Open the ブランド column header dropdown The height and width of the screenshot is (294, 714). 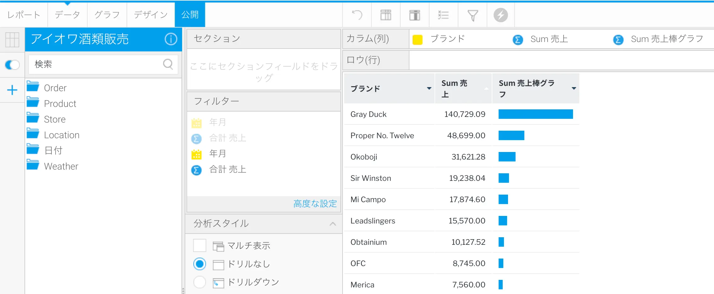[x=429, y=89]
